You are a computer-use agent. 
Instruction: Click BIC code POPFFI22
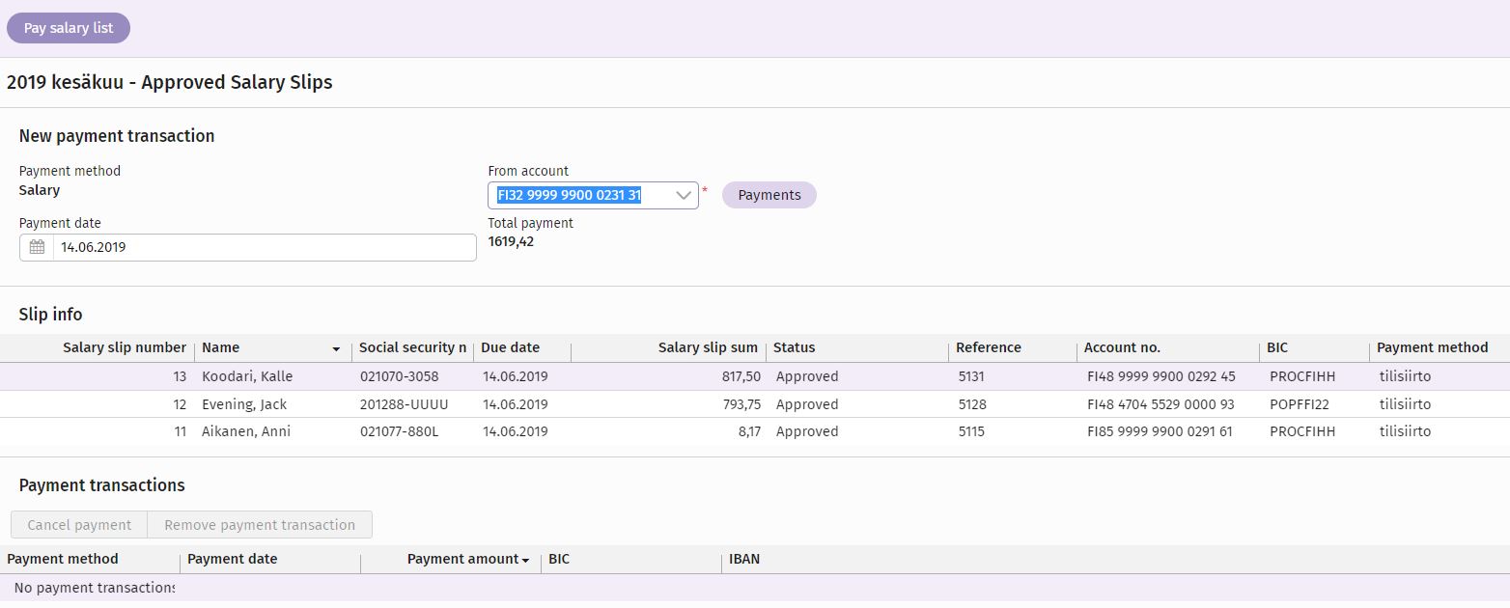tap(1300, 404)
